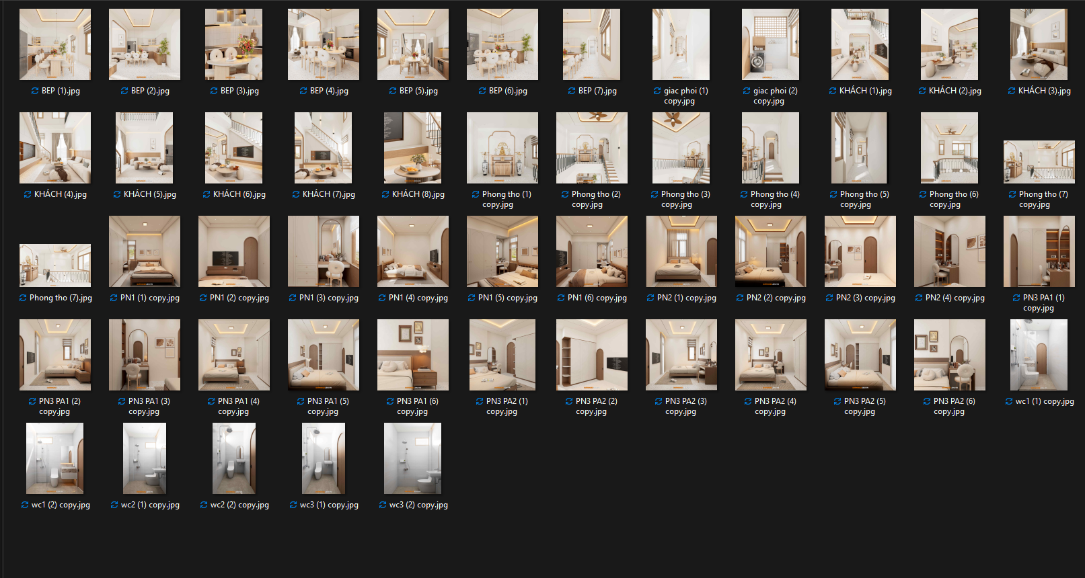Click the Phong tho (7).jpg thumbnail
The height and width of the screenshot is (578, 1085).
point(55,265)
